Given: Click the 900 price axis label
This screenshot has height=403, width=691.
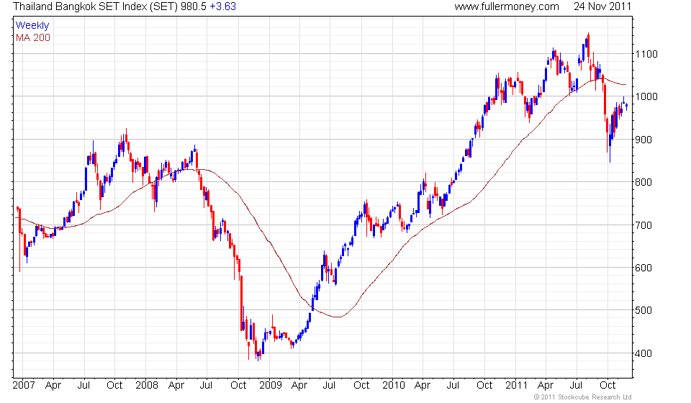Looking at the screenshot, I should (x=643, y=140).
